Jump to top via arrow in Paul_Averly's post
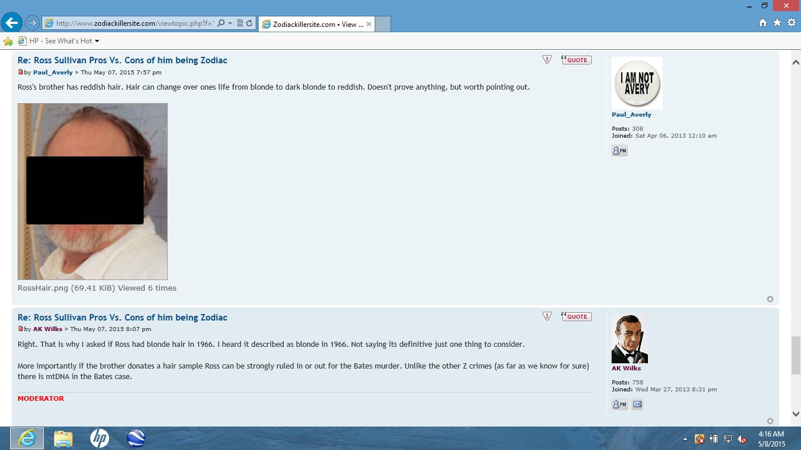 click(x=770, y=299)
